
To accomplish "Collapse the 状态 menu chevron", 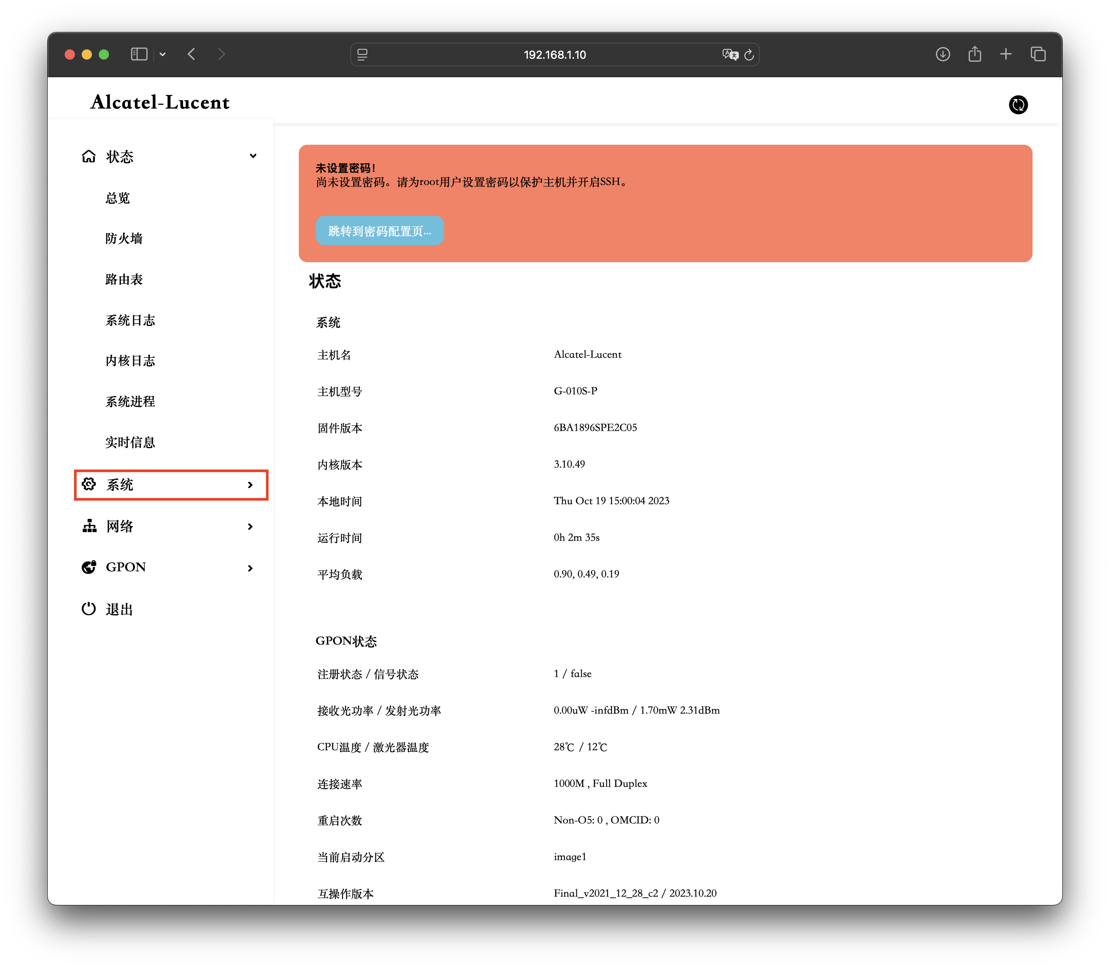I will (253, 156).
